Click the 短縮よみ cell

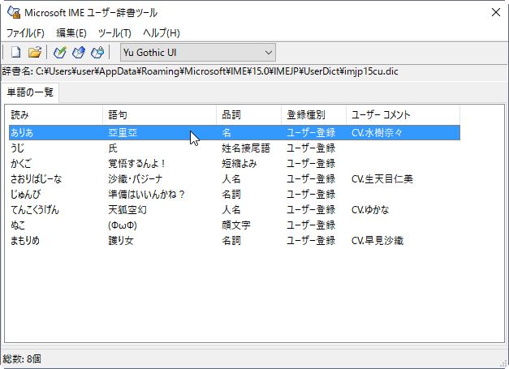tap(239, 164)
